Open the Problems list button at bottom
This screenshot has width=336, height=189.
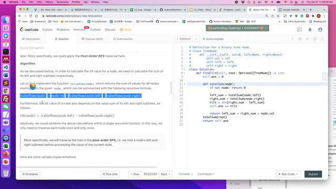30,174
